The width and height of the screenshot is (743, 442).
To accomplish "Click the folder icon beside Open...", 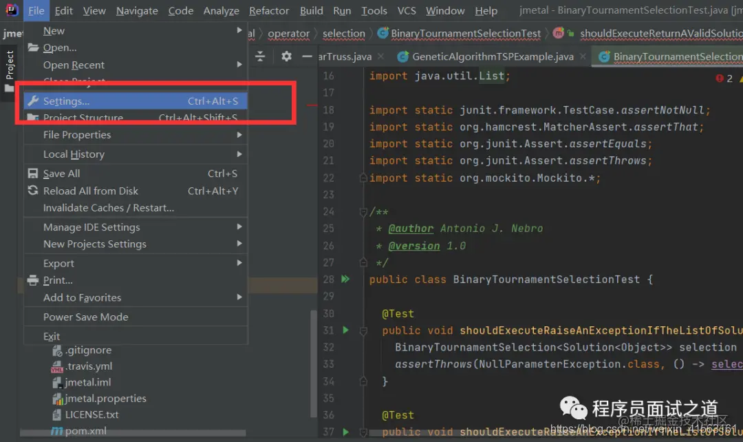I will [x=33, y=48].
